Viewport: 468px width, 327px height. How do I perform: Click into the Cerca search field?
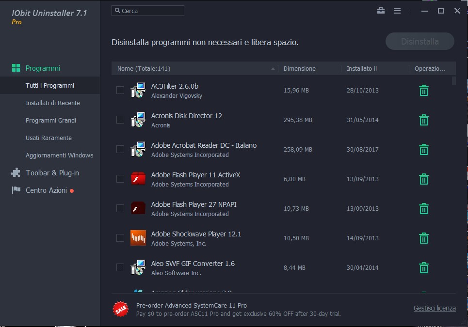148,11
